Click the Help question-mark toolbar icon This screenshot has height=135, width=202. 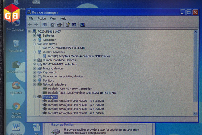68,25
